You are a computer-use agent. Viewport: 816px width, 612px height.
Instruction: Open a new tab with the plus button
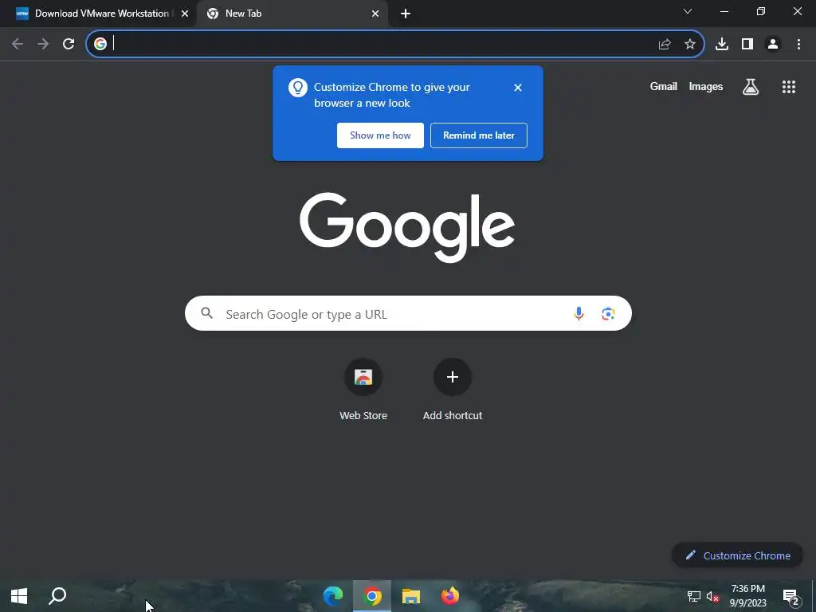click(406, 14)
